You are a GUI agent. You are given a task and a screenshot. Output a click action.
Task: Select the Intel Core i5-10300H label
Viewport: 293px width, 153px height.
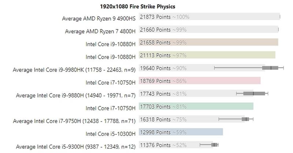111,134
